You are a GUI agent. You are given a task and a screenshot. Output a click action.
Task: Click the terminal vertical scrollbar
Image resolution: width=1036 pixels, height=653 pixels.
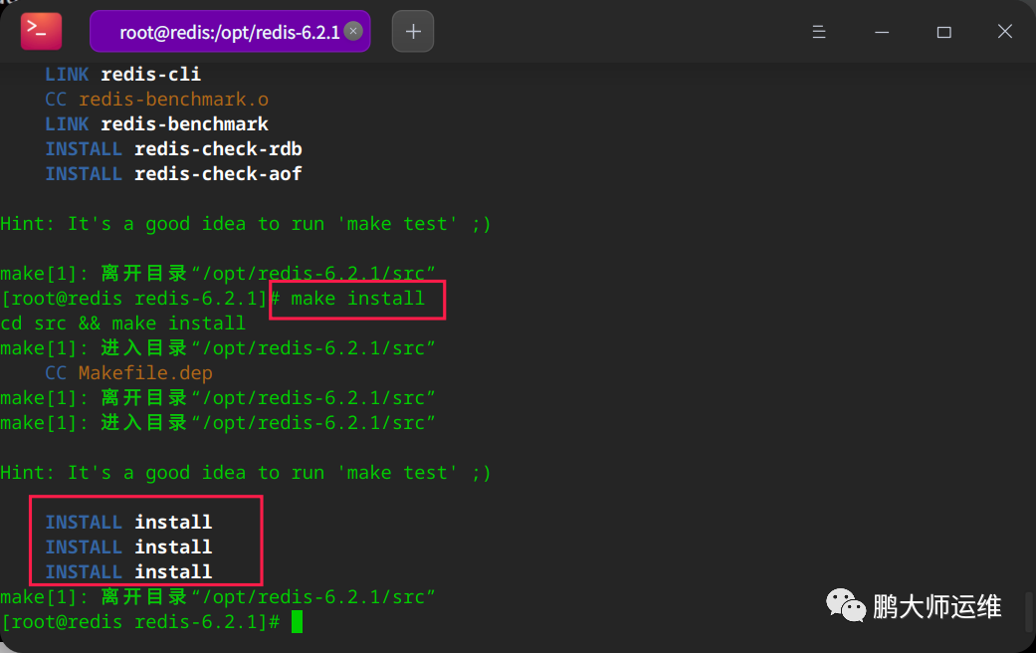(1029, 611)
